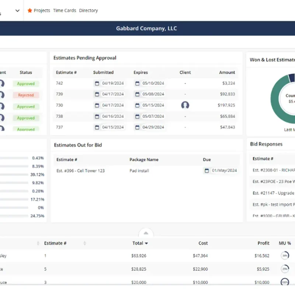This screenshot has height=295, width=295.
Task: Click calendar icon beside 01/May/2024 due date
Action: click(x=207, y=171)
